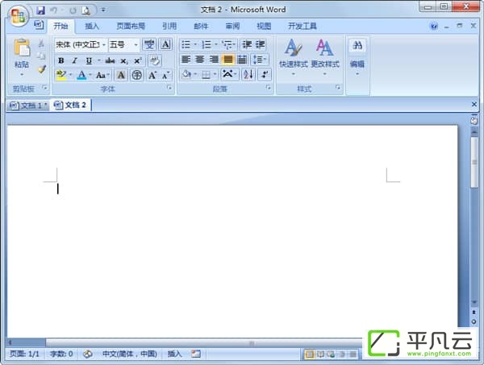Screen dimensions: 484x365
Task: Toggle subscript formatting
Action: [x=123, y=60]
